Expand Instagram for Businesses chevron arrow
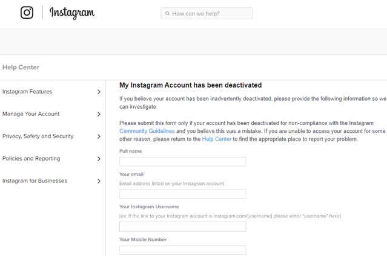The image size is (387, 256). point(99,181)
